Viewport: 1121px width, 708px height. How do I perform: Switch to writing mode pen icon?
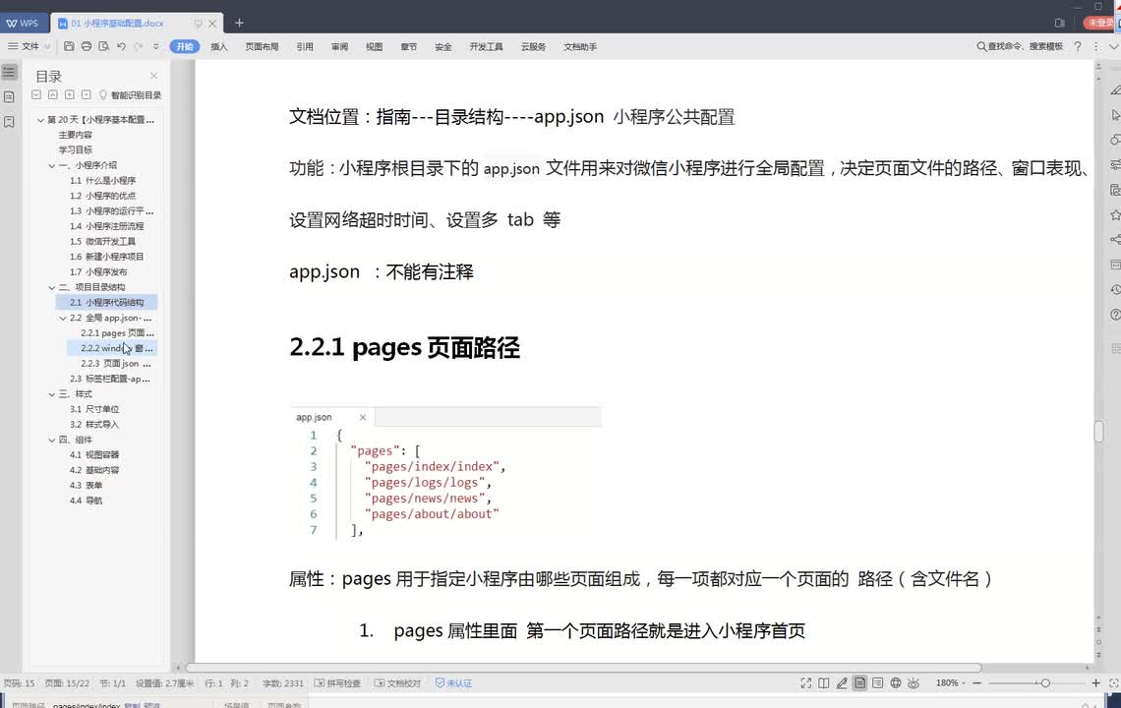tap(842, 683)
